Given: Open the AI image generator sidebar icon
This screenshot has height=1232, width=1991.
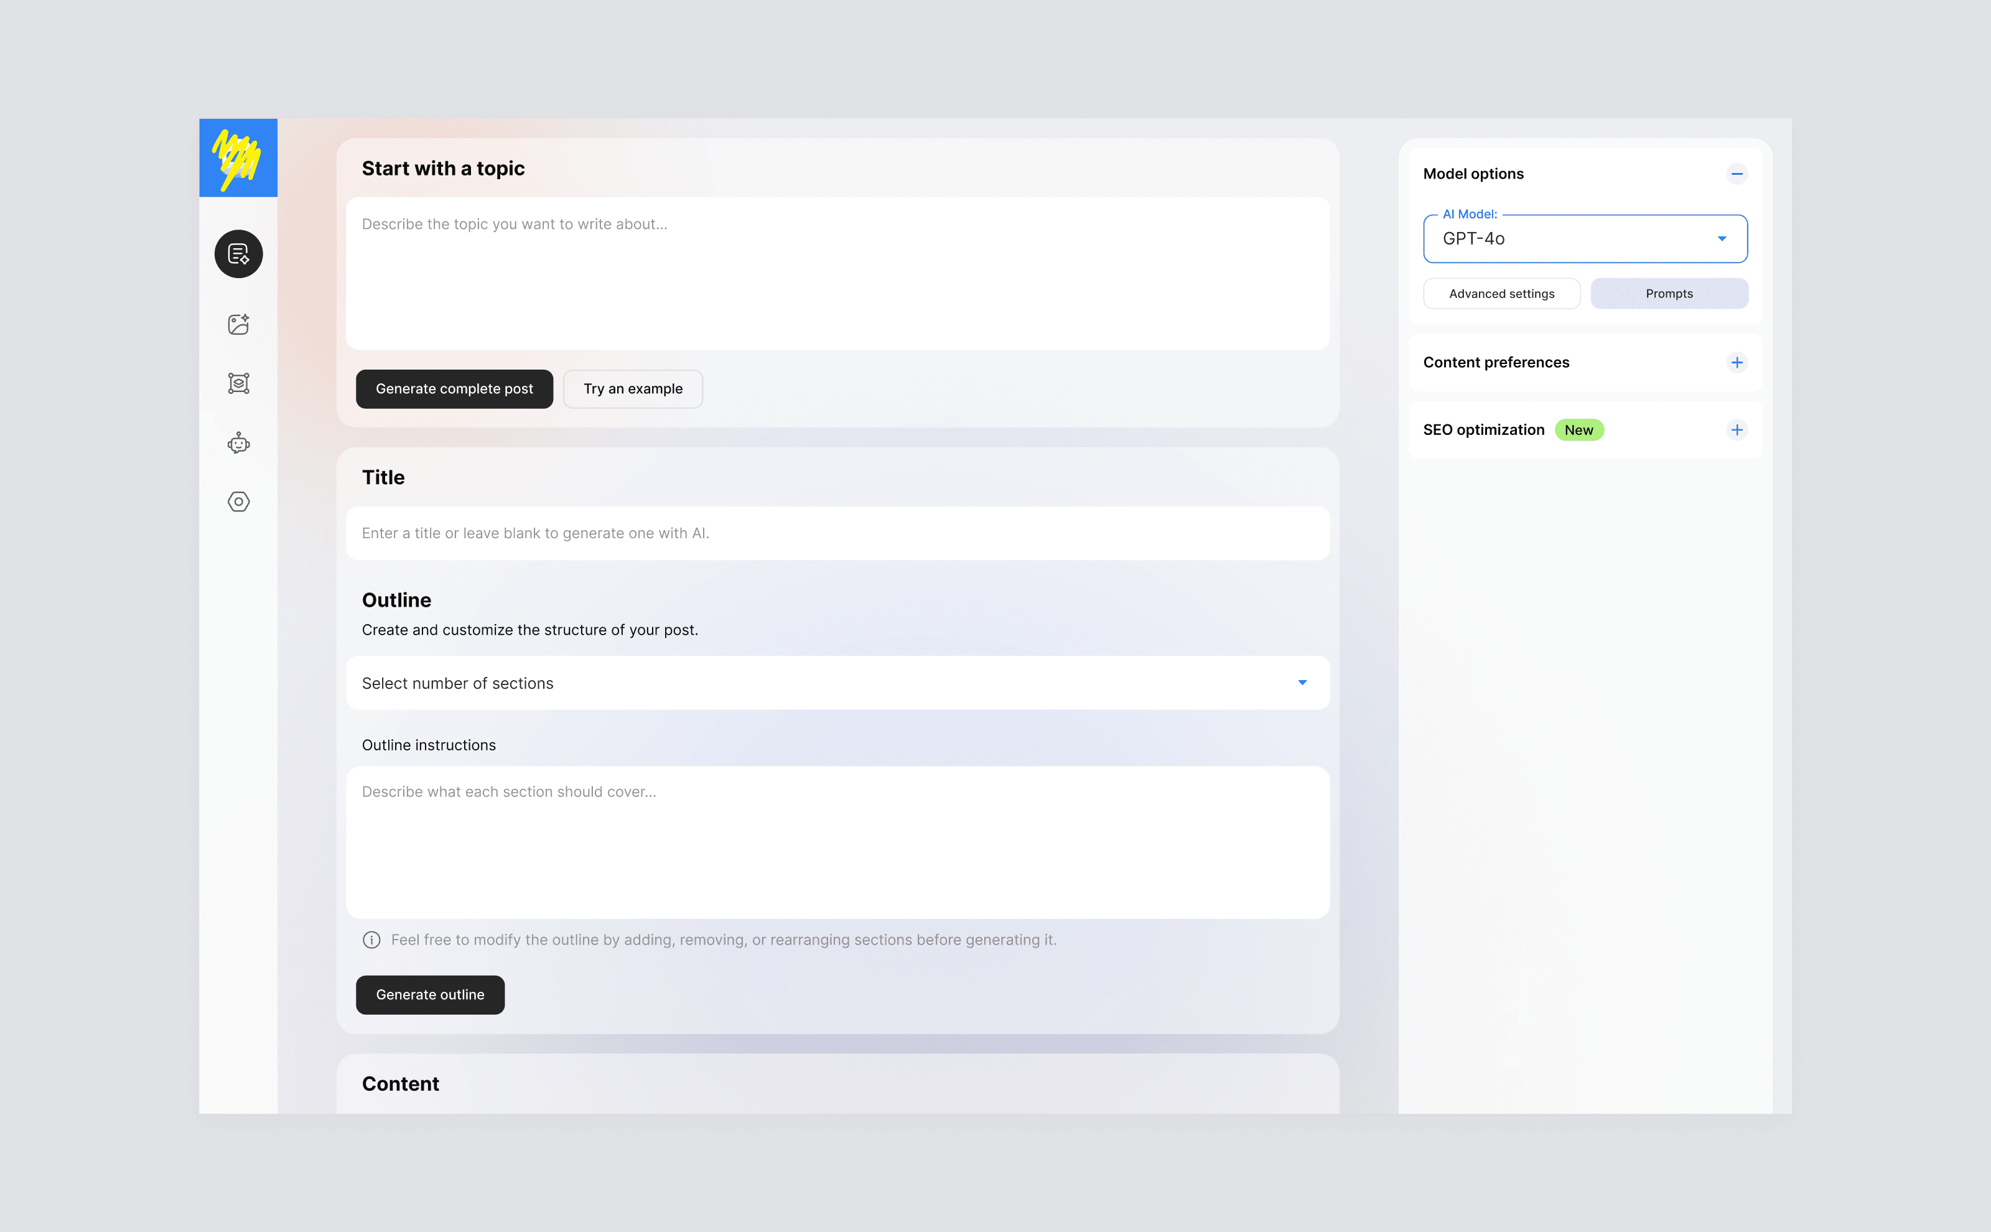Looking at the screenshot, I should pyautogui.click(x=238, y=324).
